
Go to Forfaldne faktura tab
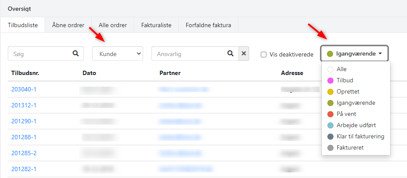[x=208, y=25]
